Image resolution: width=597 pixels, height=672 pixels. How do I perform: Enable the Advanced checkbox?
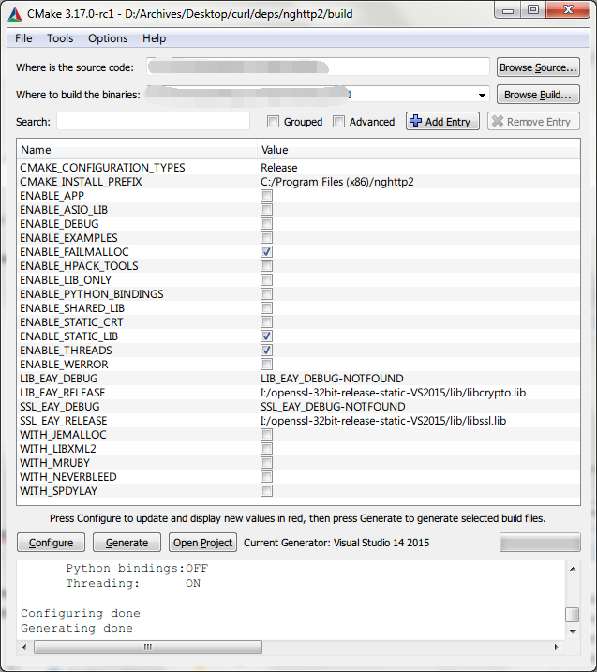[338, 122]
